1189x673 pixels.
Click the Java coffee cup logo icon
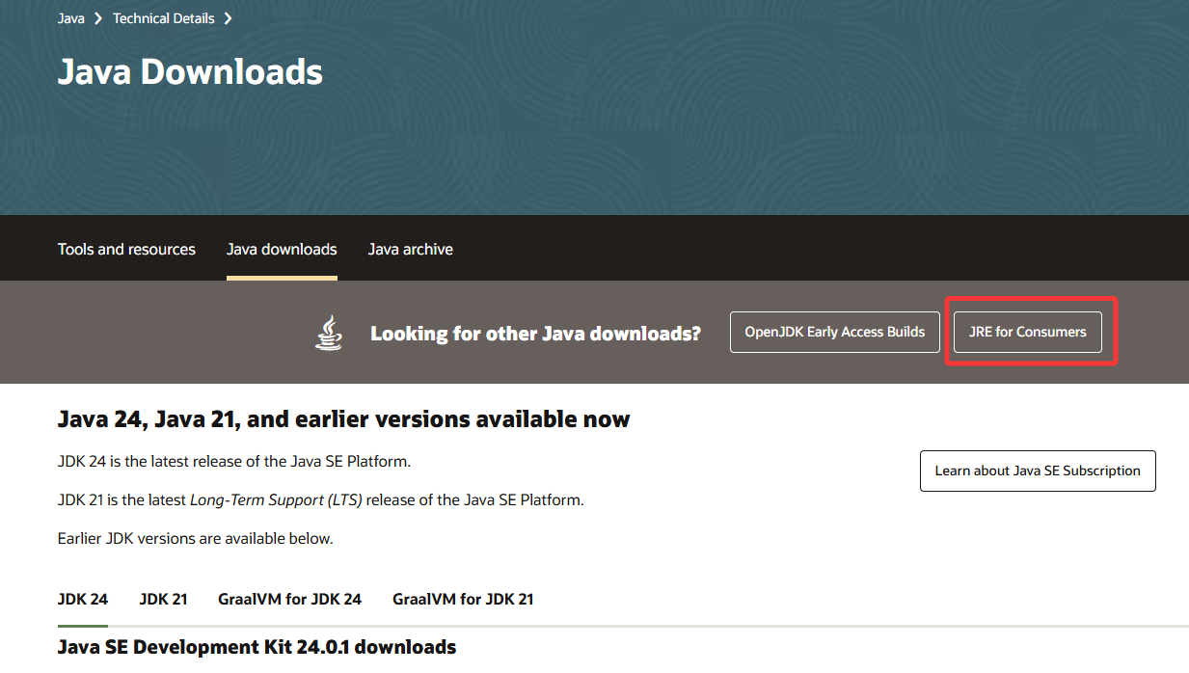click(328, 332)
